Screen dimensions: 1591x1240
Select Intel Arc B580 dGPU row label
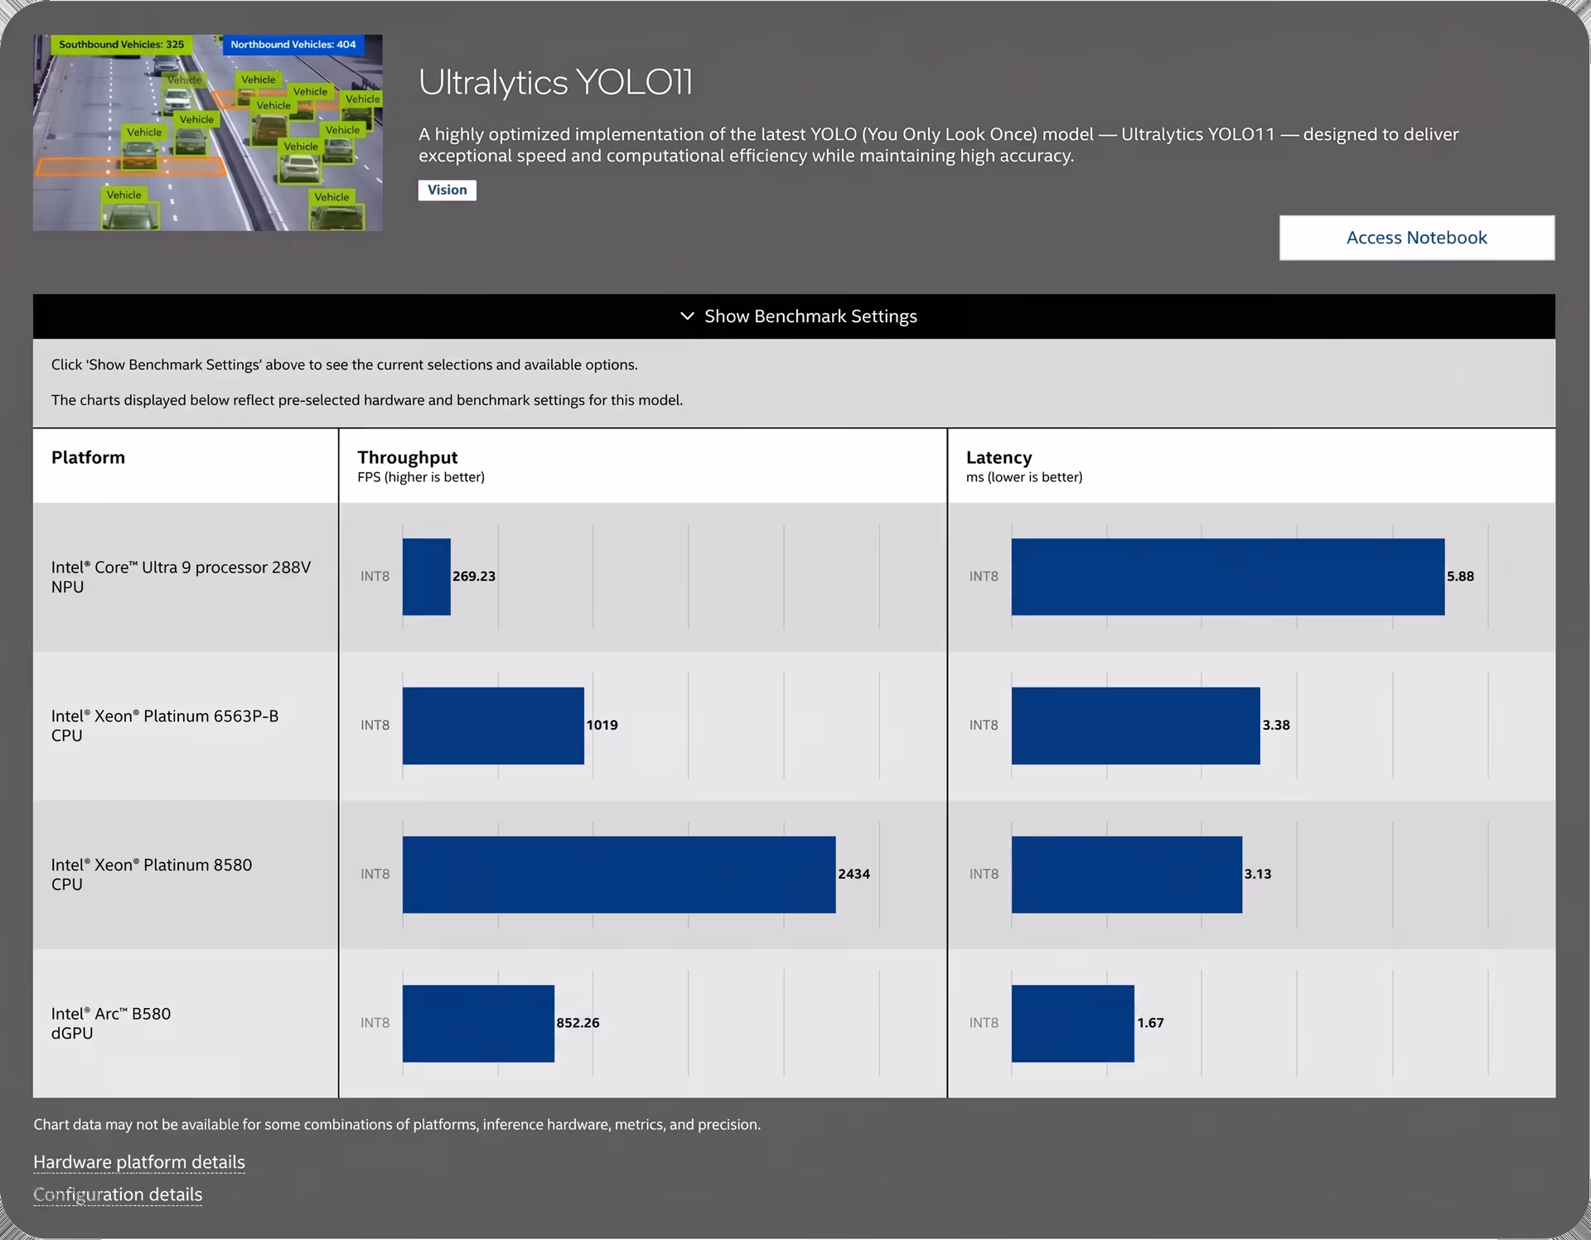coord(111,1023)
